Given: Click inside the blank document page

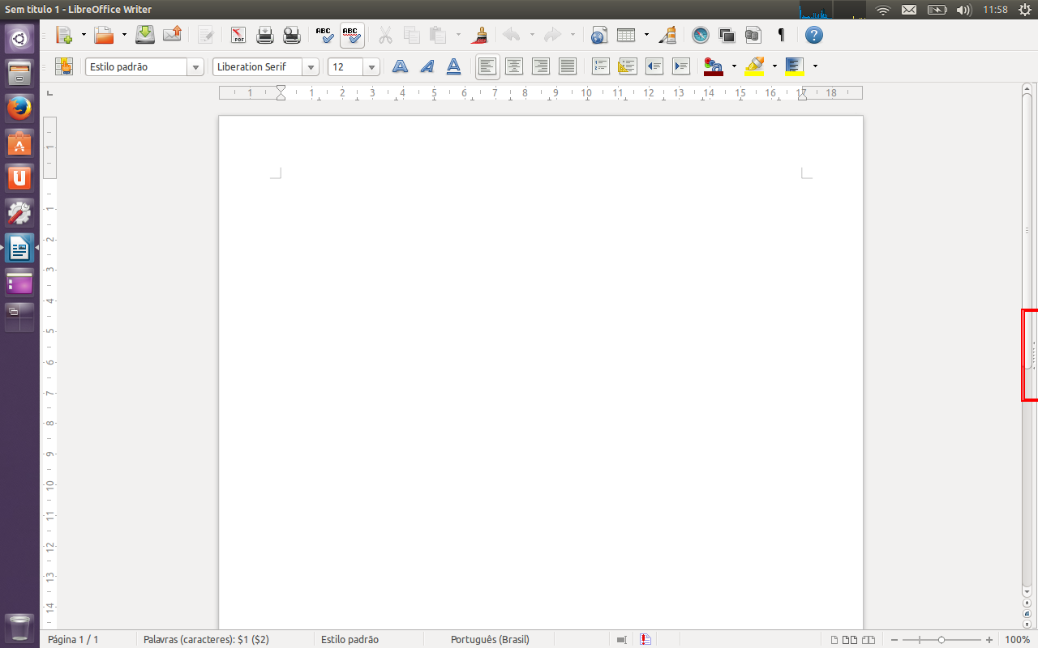Looking at the screenshot, I should [x=540, y=364].
